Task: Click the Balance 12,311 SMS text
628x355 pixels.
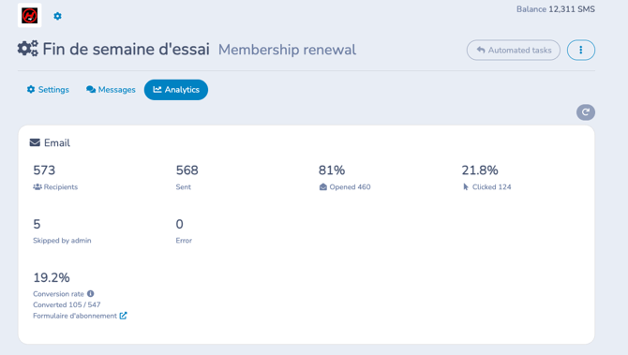Action: 556,9
